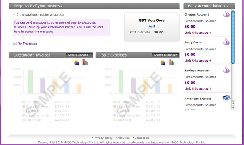Link the Savings Account

coord(198,88)
